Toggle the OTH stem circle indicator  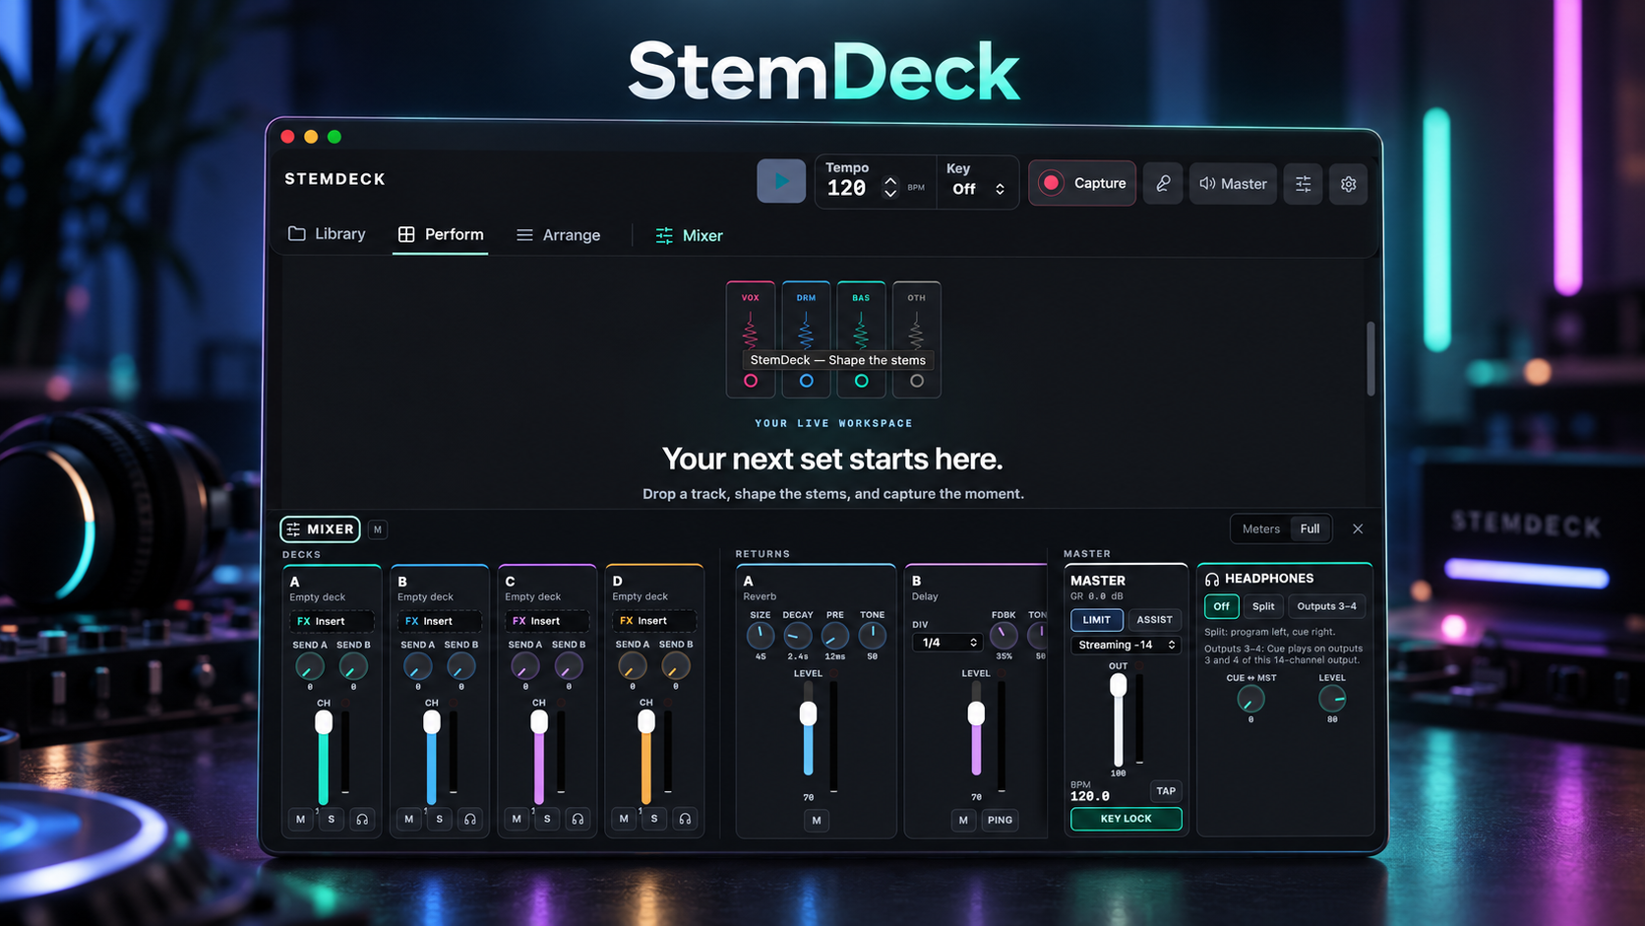click(917, 381)
